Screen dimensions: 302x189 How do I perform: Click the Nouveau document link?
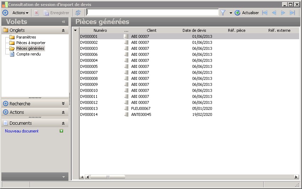pyautogui.click(x=22, y=131)
